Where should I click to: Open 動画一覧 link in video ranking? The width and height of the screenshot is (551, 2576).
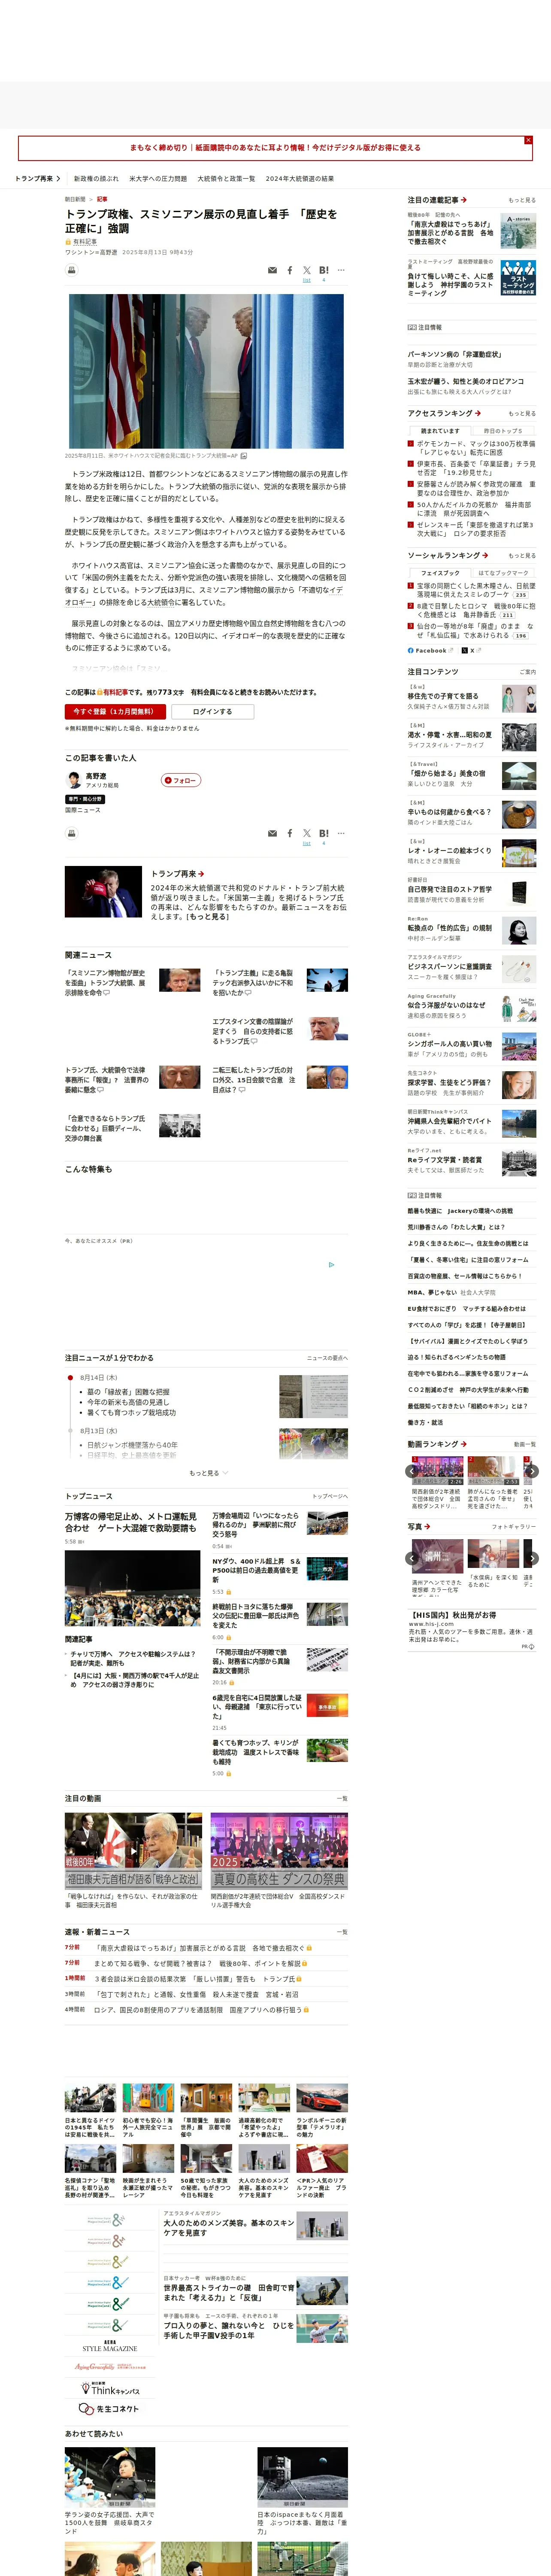(x=525, y=1444)
